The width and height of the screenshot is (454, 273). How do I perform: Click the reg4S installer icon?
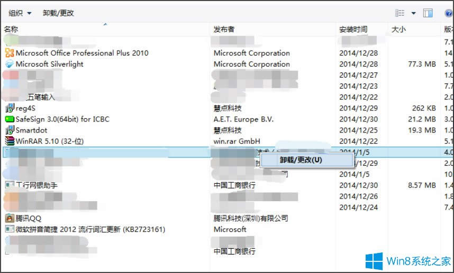[x=10, y=108]
